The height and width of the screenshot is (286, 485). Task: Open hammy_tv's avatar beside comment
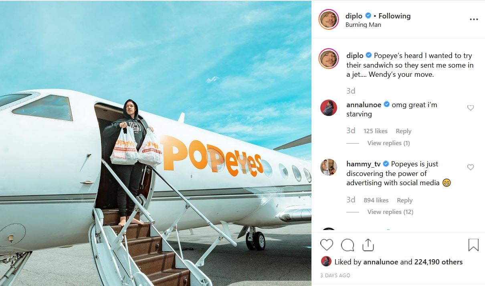(x=329, y=167)
